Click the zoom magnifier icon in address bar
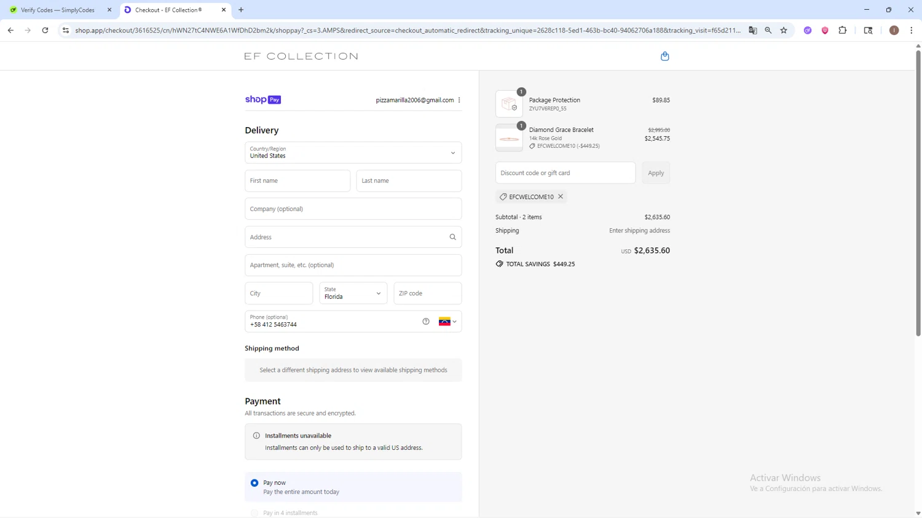Screen dimensions: 922x518 click(768, 30)
